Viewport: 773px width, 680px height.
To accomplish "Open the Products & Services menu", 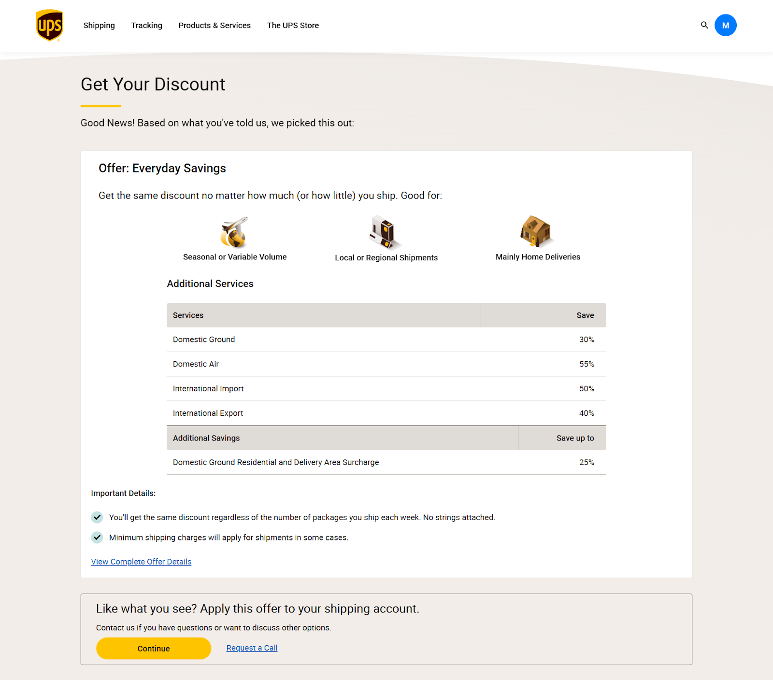I will pos(215,25).
